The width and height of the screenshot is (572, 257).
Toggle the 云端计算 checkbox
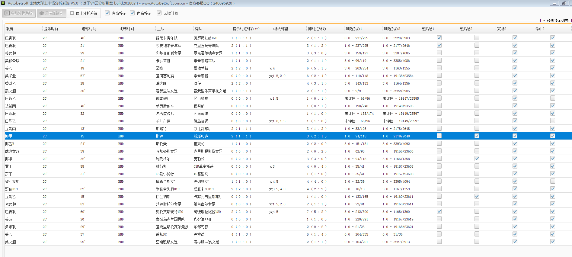pyautogui.click(x=159, y=13)
